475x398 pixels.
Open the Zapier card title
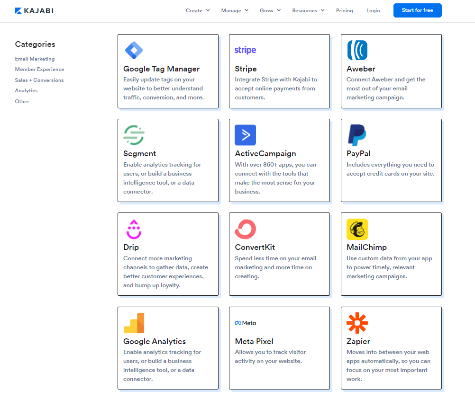coord(358,341)
